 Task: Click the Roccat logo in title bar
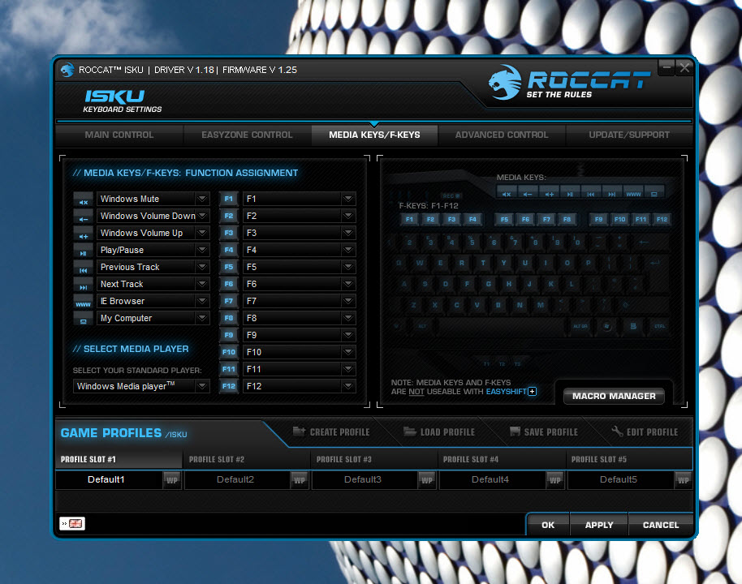point(67,70)
